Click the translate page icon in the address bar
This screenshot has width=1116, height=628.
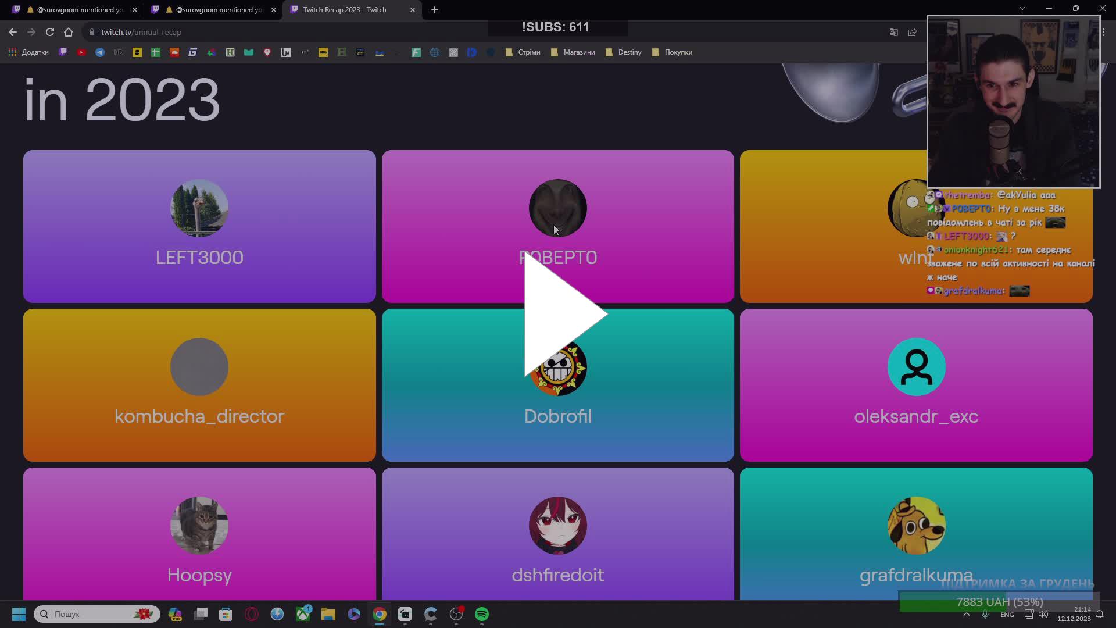click(x=893, y=32)
